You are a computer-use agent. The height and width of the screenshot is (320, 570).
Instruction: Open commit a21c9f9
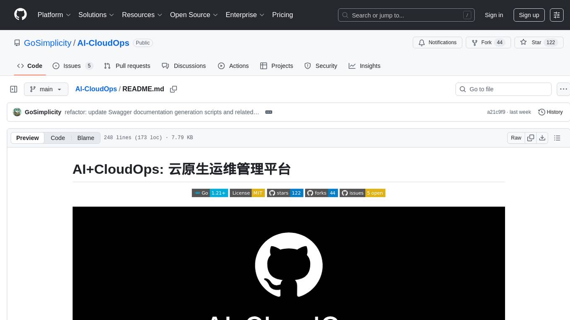coord(496,112)
